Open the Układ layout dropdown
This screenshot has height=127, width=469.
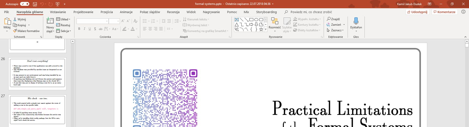63,19
